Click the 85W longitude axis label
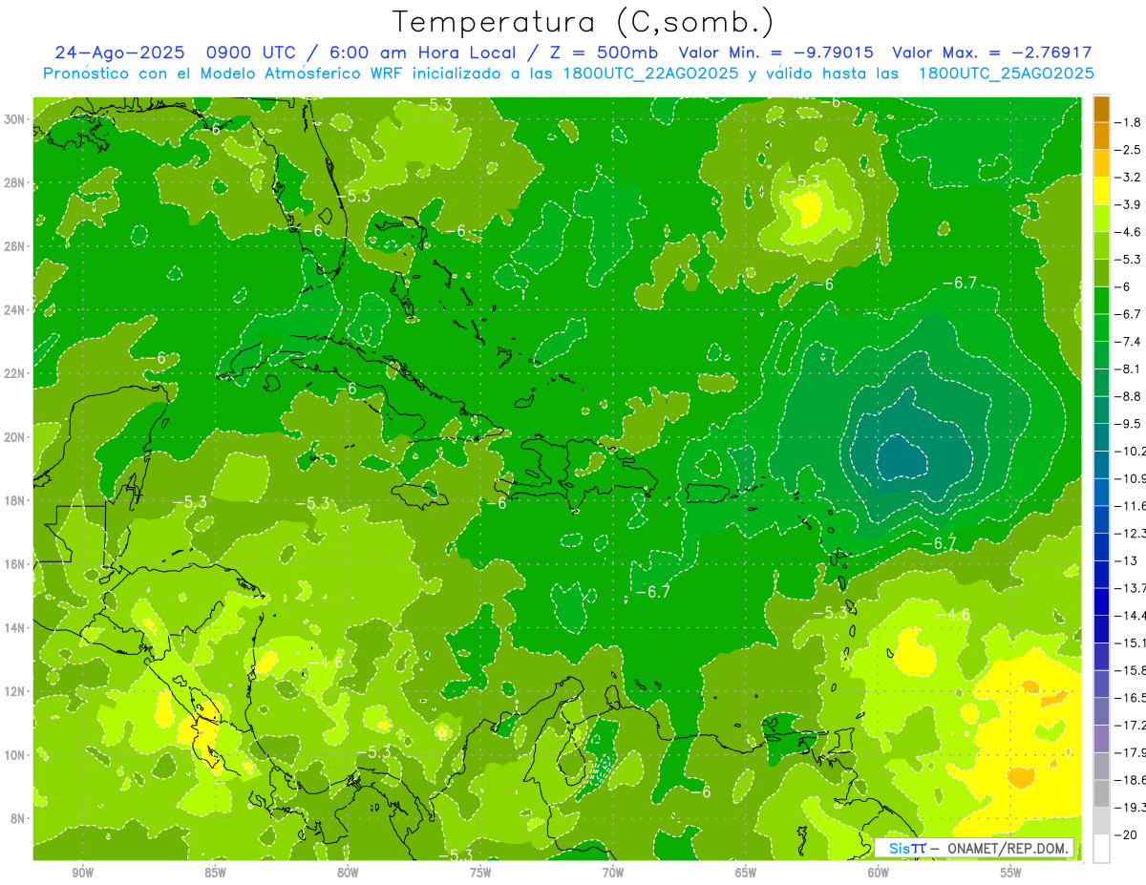Image resolution: width=1146 pixels, height=885 pixels. pos(215,873)
